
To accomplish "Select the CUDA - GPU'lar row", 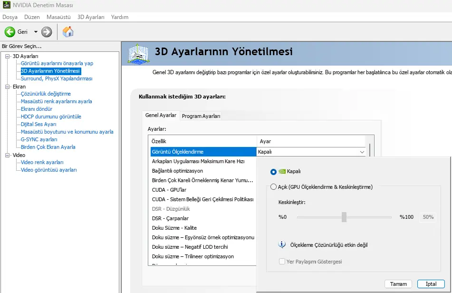I will pos(203,190).
